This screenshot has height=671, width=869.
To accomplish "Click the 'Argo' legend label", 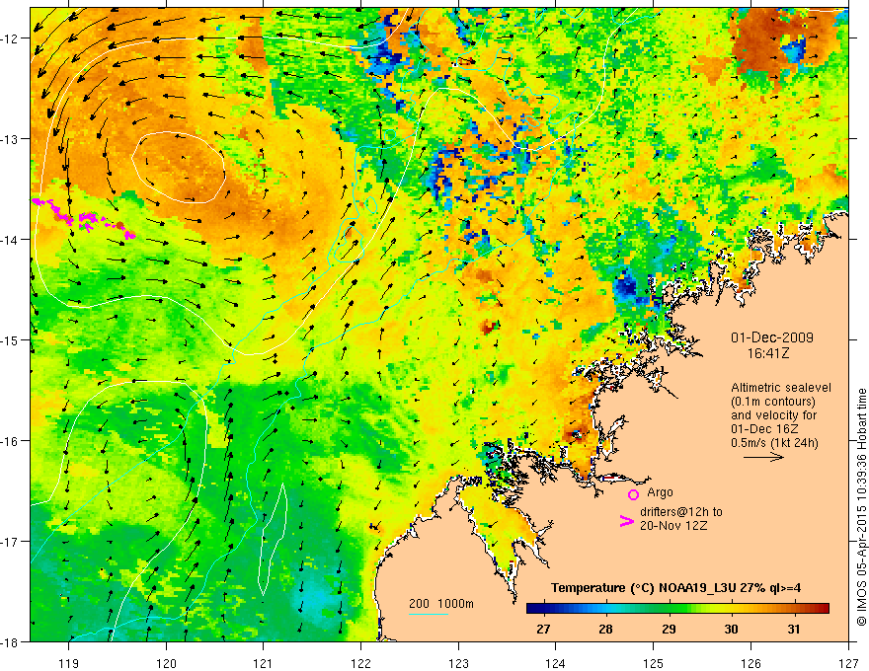I will point(660,492).
